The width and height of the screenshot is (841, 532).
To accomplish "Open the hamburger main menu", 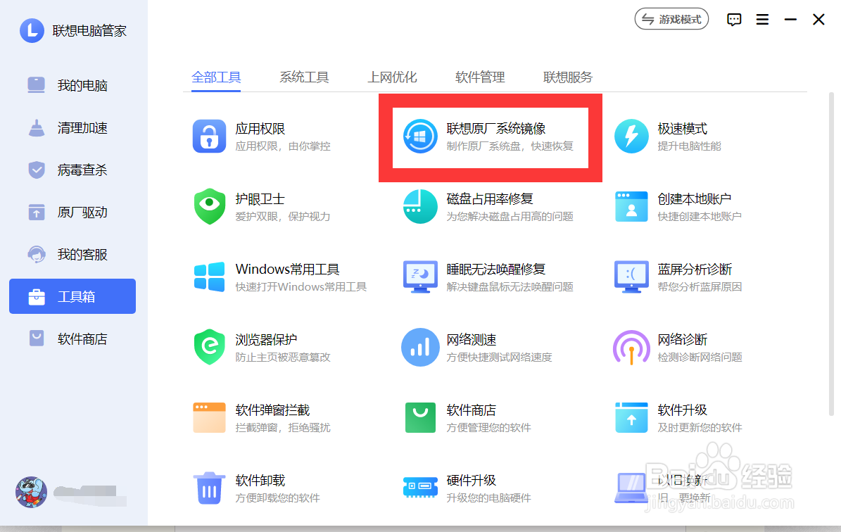I will pyautogui.click(x=762, y=20).
